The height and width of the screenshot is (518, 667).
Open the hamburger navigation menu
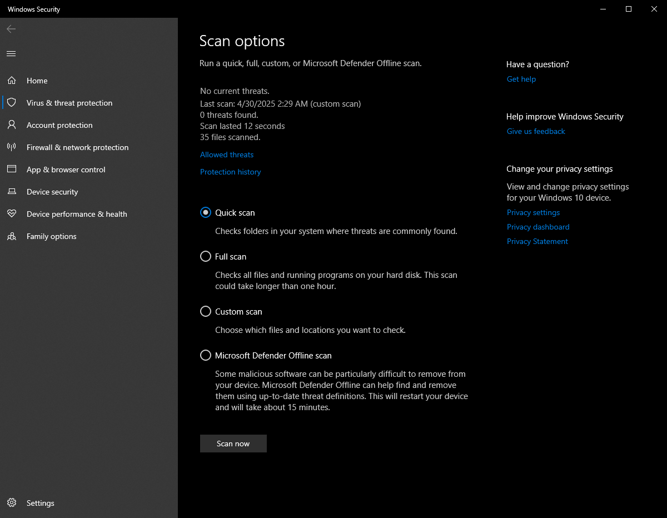(x=11, y=54)
